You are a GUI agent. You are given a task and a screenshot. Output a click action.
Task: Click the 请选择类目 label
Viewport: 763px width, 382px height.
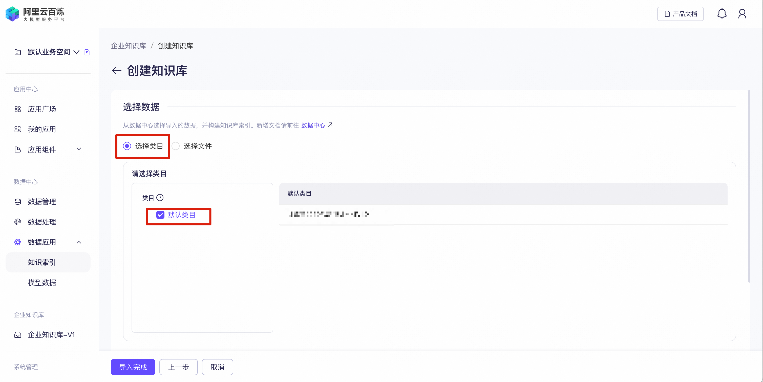tap(149, 174)
